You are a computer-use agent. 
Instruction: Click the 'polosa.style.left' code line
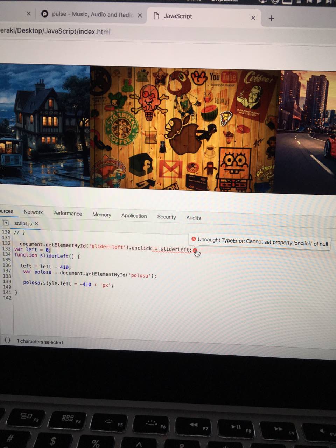(x=68, y=284)
